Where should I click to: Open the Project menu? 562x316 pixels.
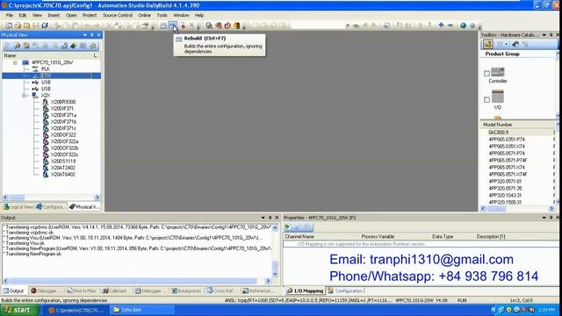click(x=90, y=16)
